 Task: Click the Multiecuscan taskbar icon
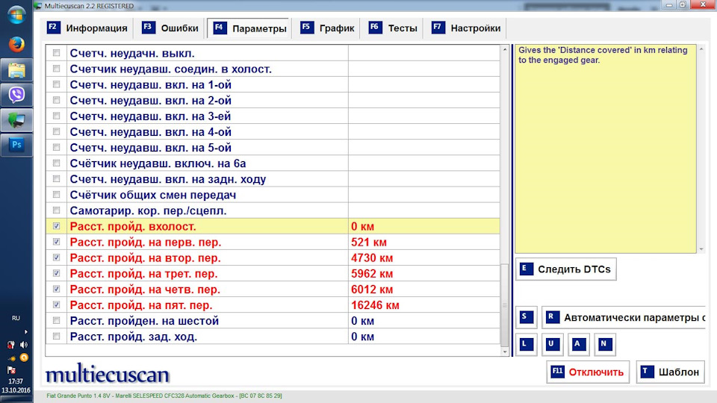(x=16, y=120)
